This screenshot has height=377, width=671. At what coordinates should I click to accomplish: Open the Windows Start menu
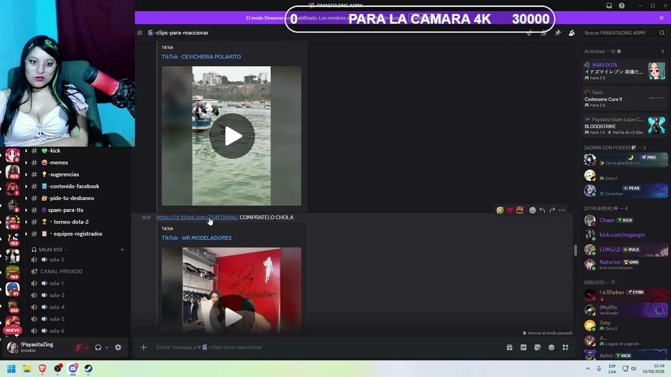pos(11,369)
